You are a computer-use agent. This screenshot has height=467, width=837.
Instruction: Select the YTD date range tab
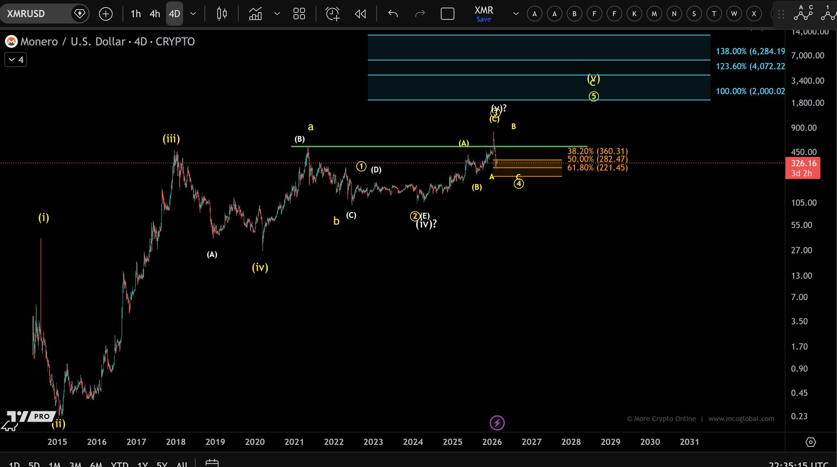click(120, 465)
